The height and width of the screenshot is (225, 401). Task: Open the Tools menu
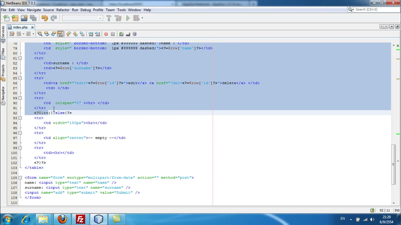pyautogui.click(x=121, y=10)
